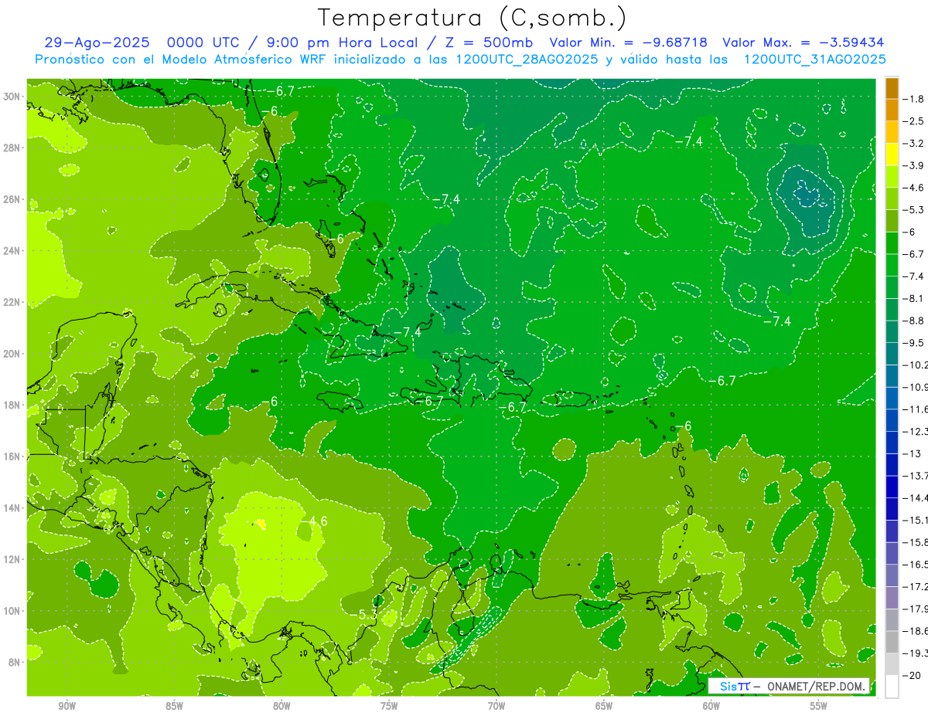Click the '8N' latitude label
The width and height of the screenshot is (928, 716).
pos(15,662)
